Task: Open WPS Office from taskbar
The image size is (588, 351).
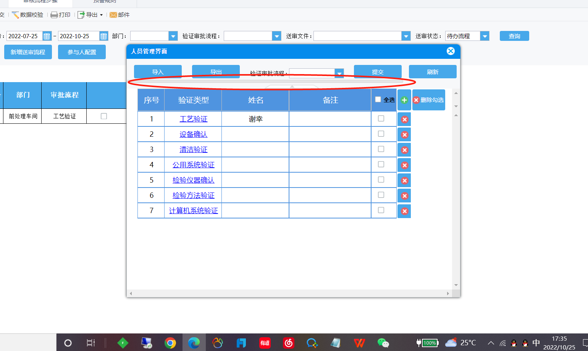Action: [x=359, y=343]
